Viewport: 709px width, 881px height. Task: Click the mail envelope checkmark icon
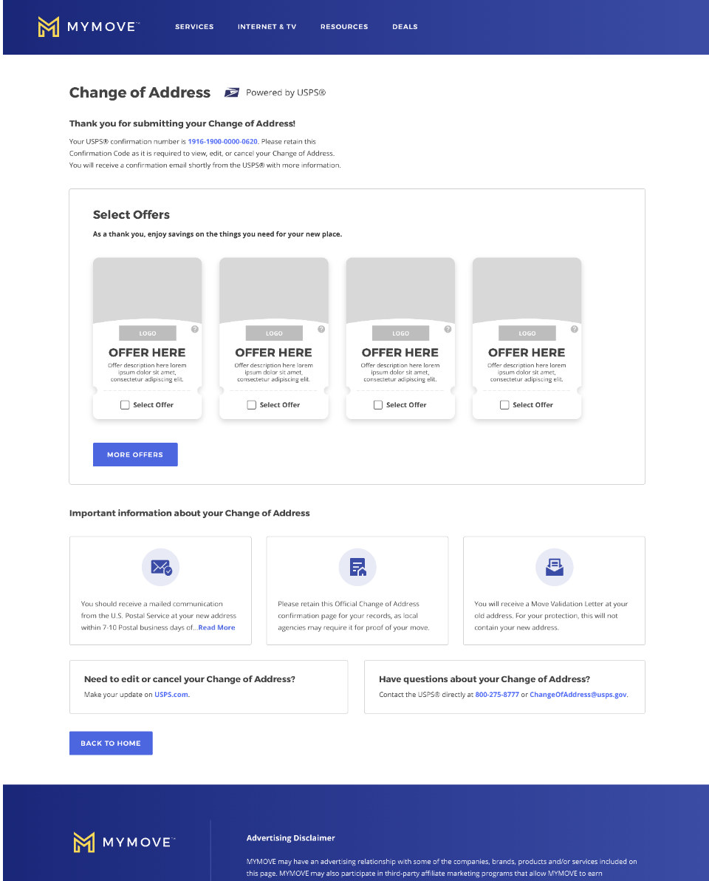160,568
